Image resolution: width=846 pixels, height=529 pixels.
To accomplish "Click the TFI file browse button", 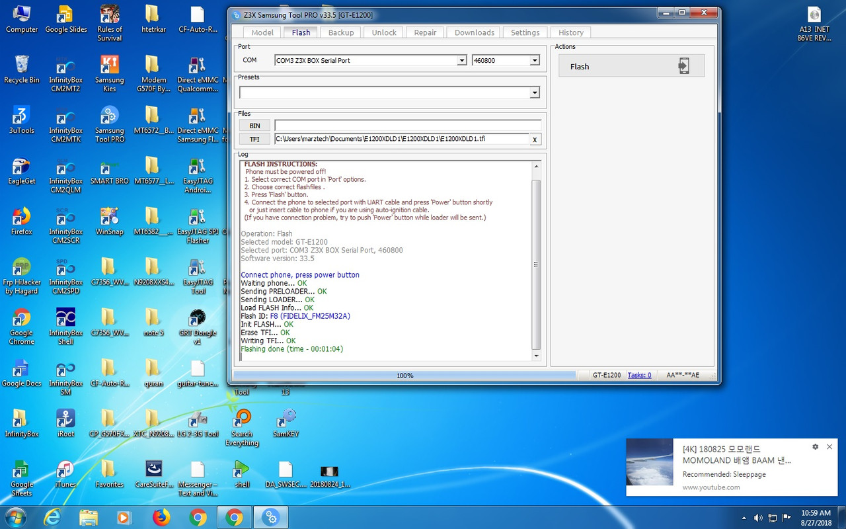I will point(254,139).
